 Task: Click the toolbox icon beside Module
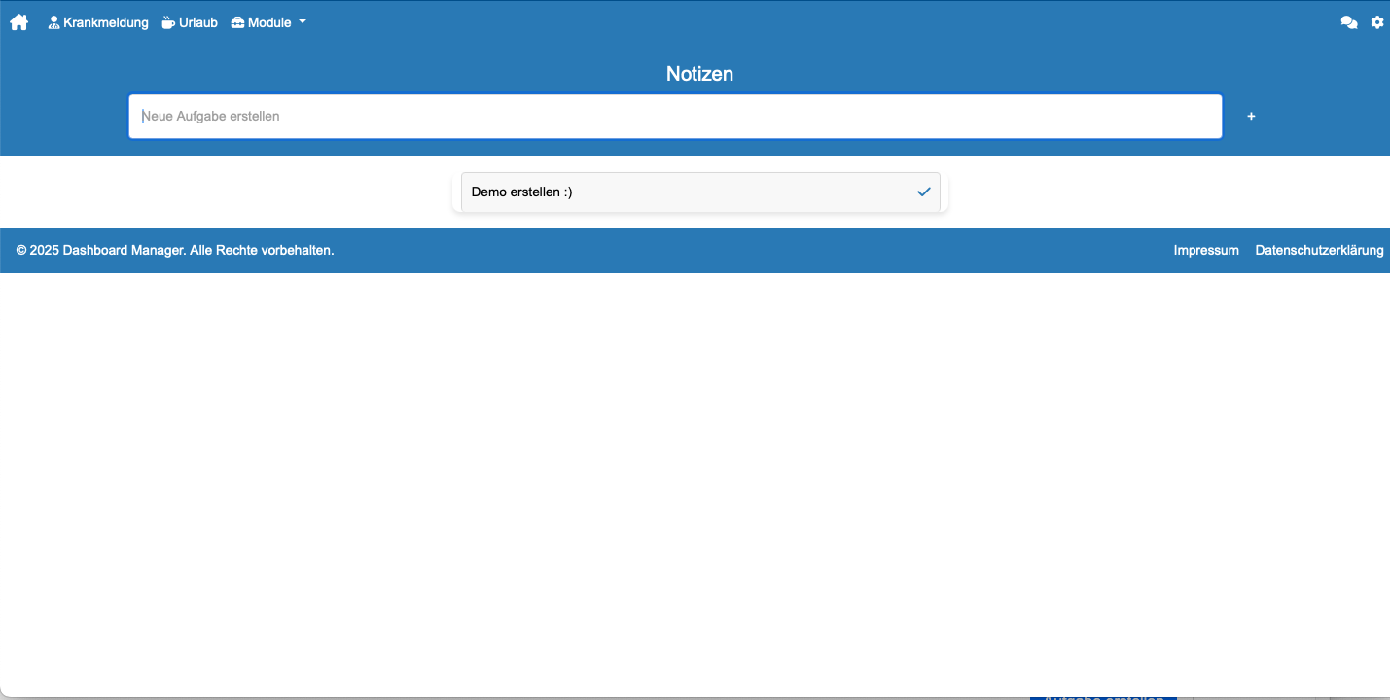pos(237,22)
